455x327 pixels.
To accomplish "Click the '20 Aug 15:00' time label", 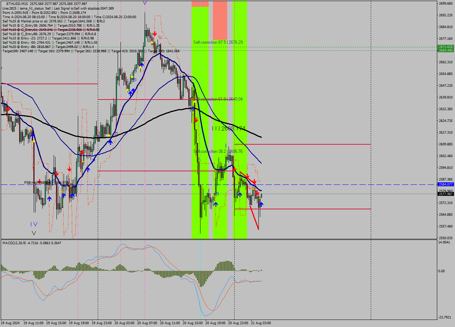I will coord(193,323).
